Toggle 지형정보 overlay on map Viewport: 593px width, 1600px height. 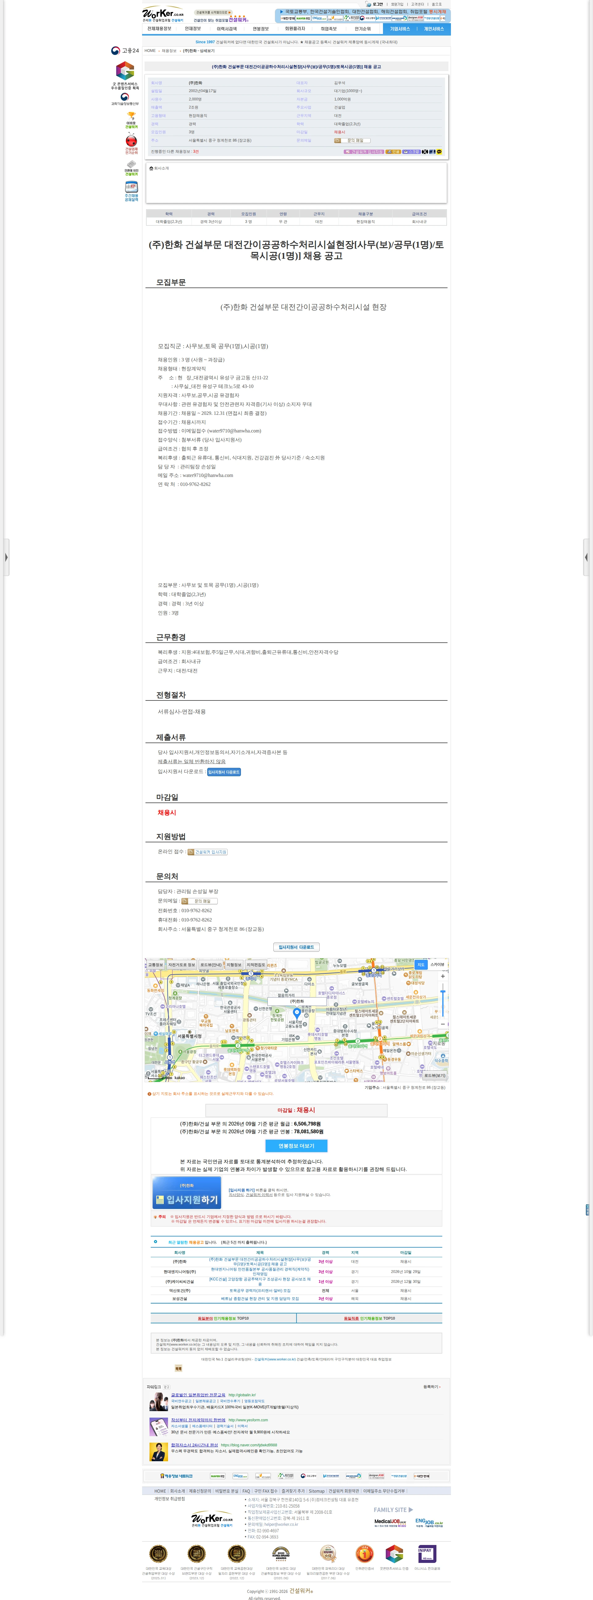pos(234,964)
